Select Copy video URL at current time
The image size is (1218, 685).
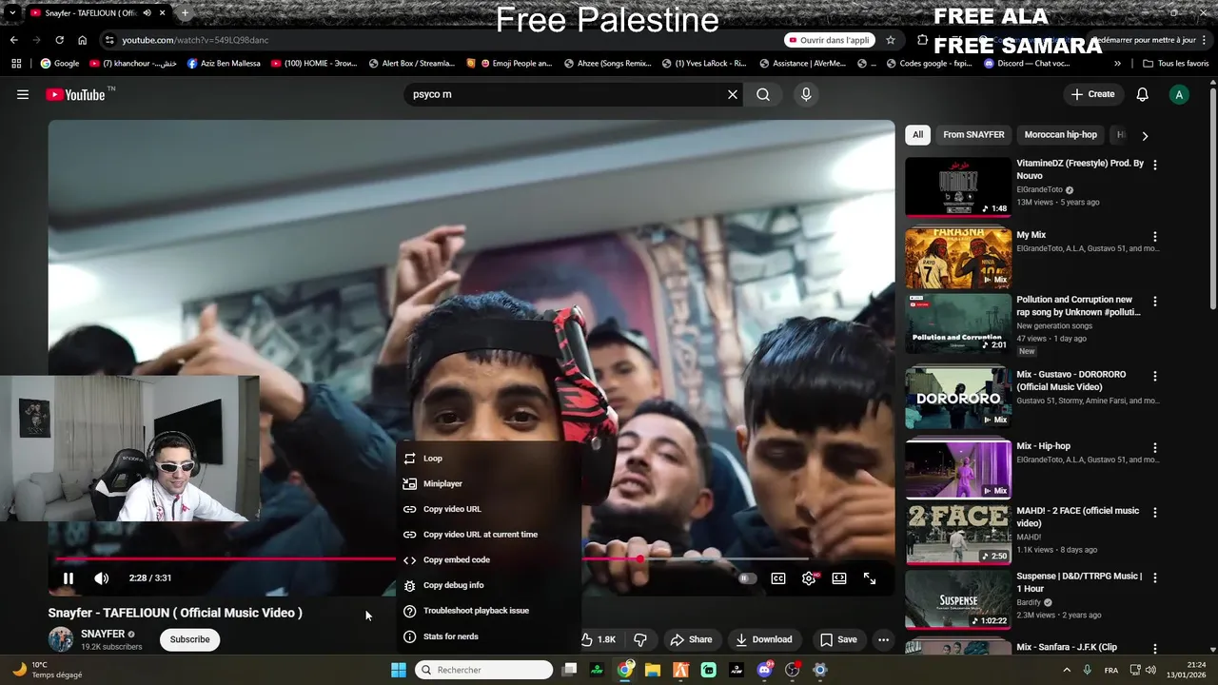click(x=489, y=535)
